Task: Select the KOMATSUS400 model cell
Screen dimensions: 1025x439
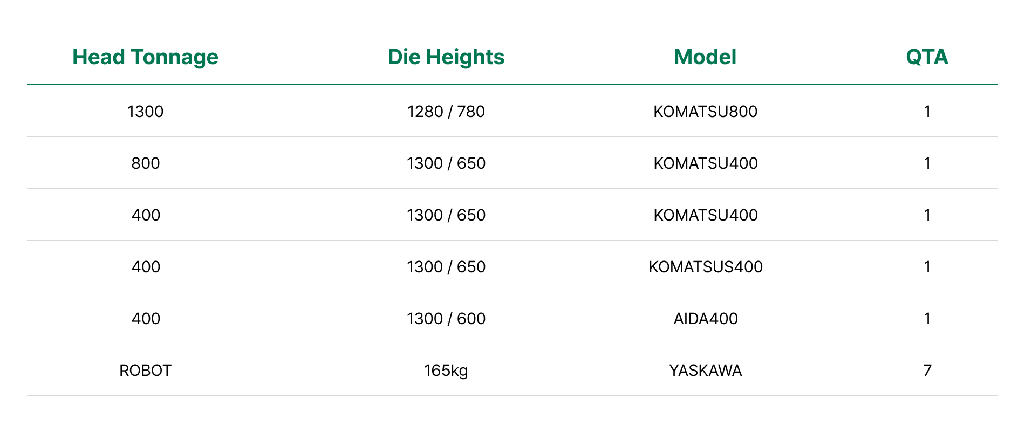Action: [705, 267]
